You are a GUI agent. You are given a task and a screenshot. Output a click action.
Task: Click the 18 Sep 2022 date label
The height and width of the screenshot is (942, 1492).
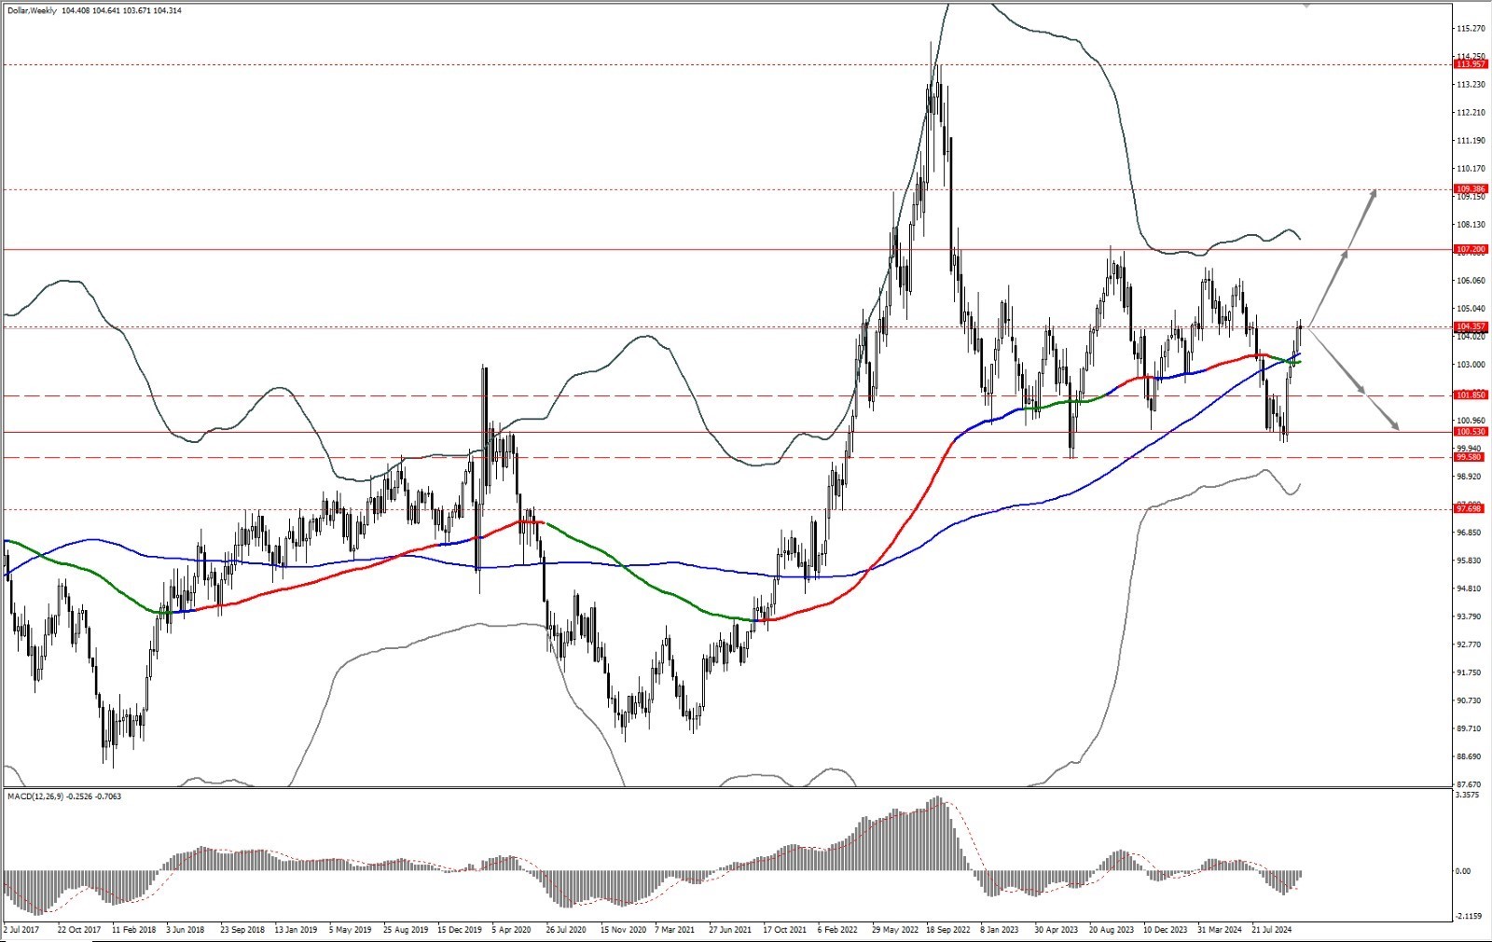pos(950,930)
